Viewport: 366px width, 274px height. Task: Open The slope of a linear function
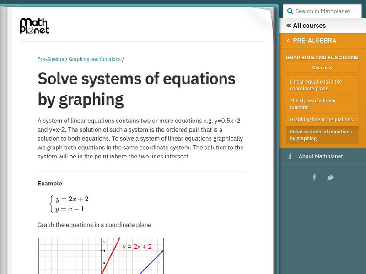pyautogui.click(x=322, y=104)
